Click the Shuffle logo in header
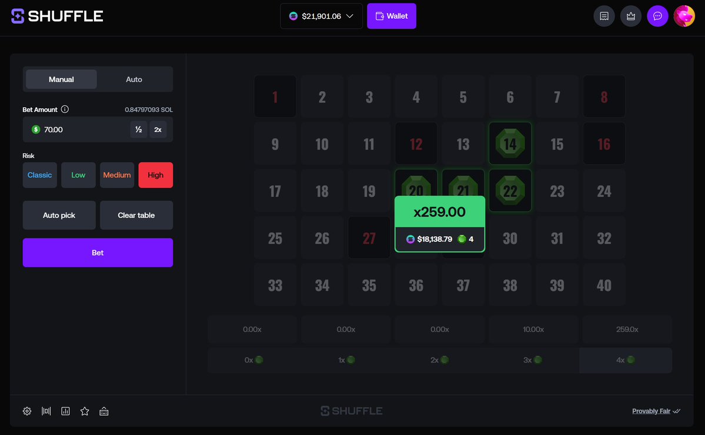The height and width of the screenshot is (435, 705). (x=57, y=16)
